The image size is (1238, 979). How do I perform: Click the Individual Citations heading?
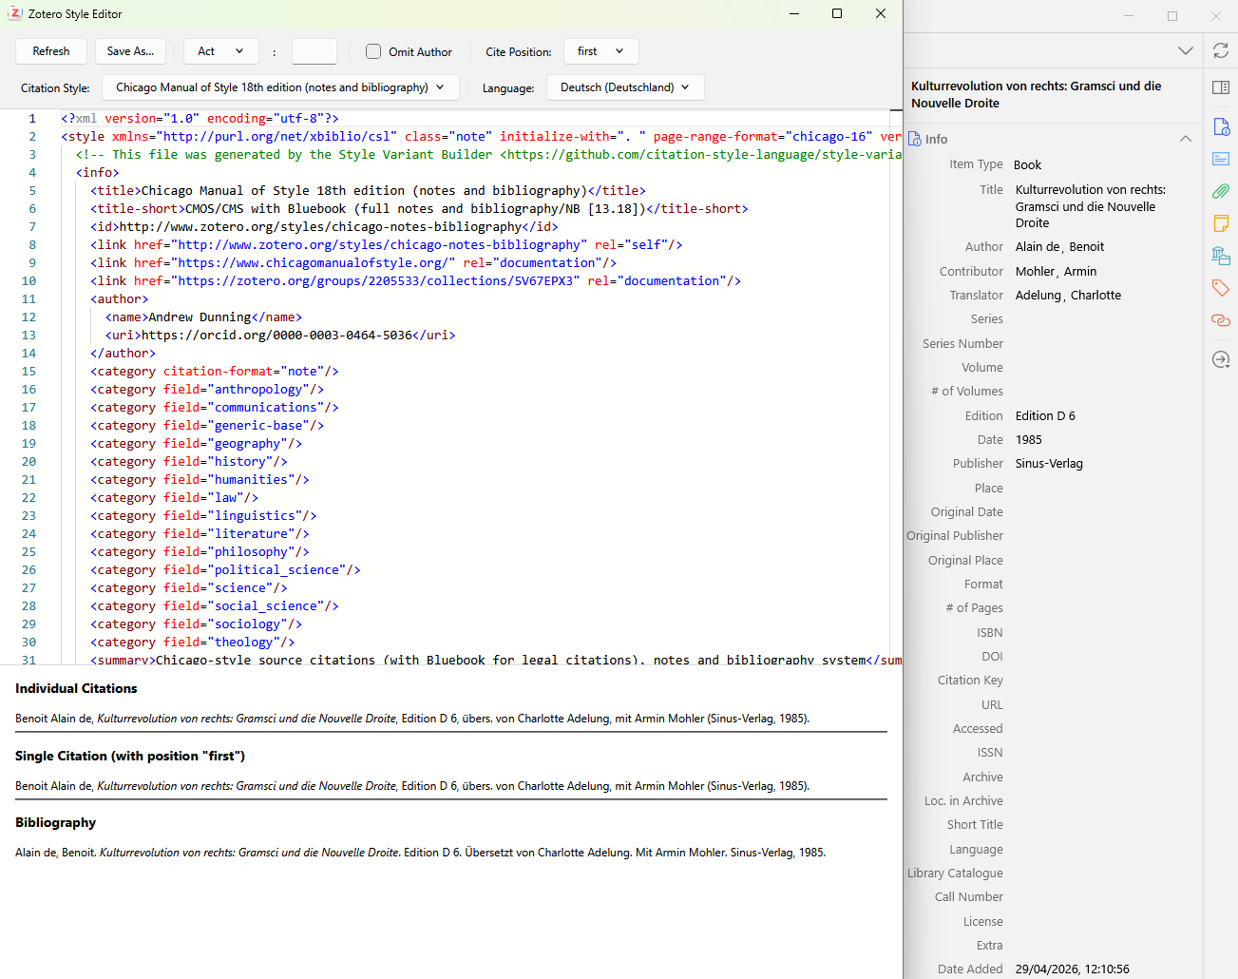(x=76, y=688)
